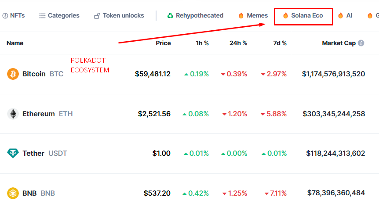The height and width of the screenshot is (222, 379).
Task: Click the Tether logo icon
Action: 13,153
